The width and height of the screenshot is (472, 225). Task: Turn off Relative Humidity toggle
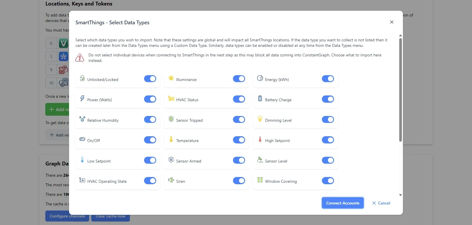click(x=150, y=119)
